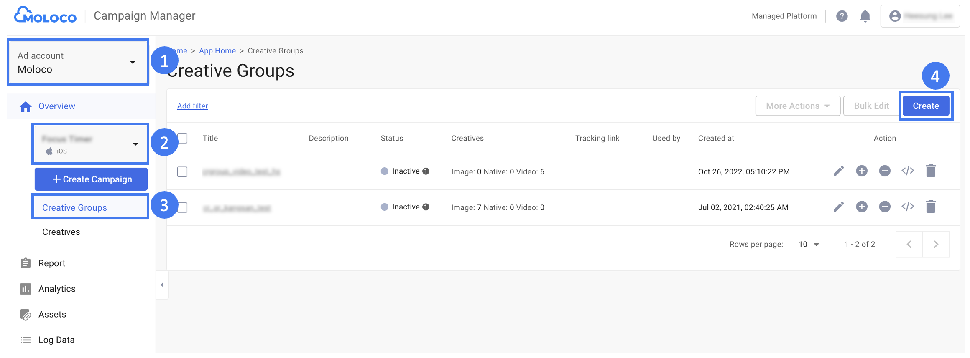Open the blurred title of the Video: 6 group

[241, 172]
